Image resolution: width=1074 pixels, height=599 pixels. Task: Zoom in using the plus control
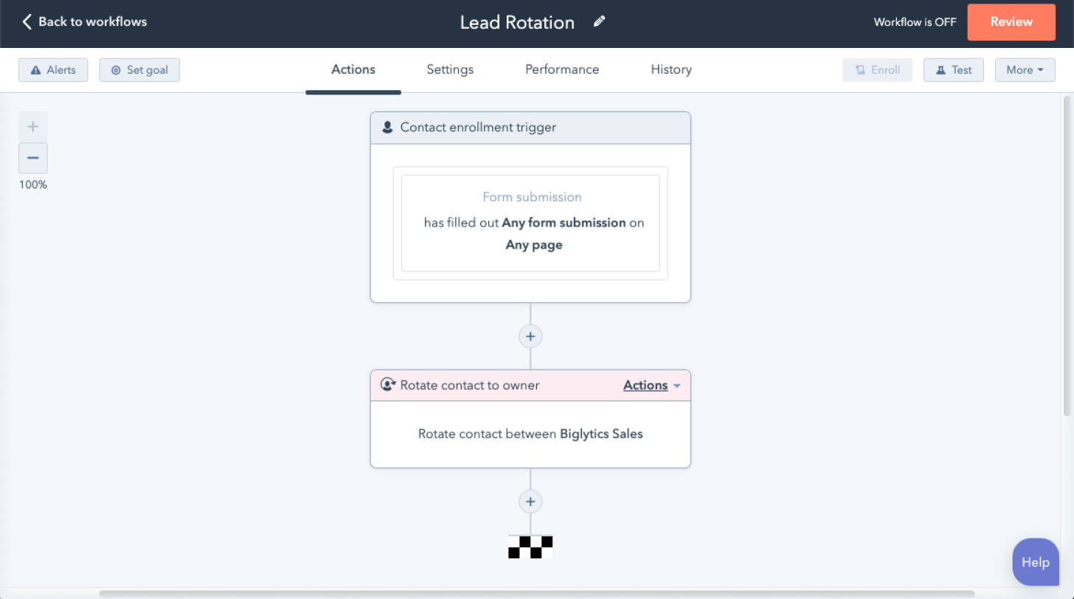[x=32, y=126]
